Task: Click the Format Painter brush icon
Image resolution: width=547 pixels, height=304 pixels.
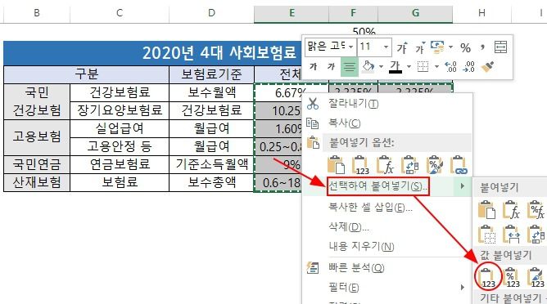Action: pyautogui.click(x=487, y=66)
